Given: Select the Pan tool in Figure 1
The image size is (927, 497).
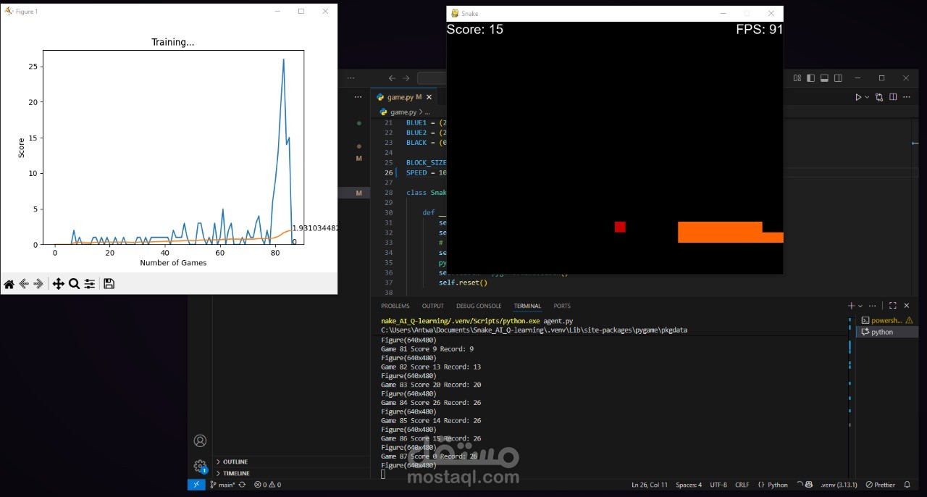Looking at the screenshot, I should click(59, 284).
